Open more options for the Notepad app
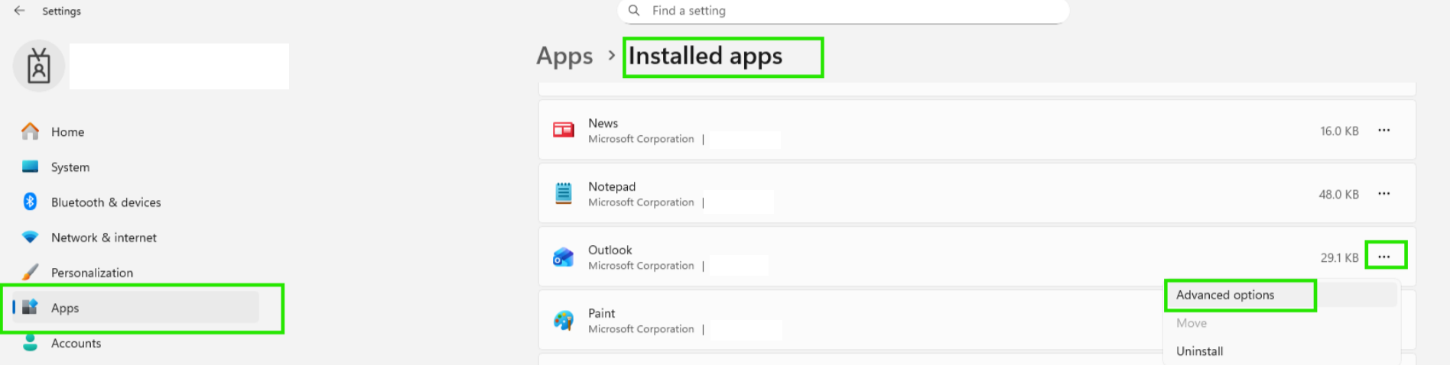The height and width of the screenshot is (365, 1450). click(x=1384, y=194)
